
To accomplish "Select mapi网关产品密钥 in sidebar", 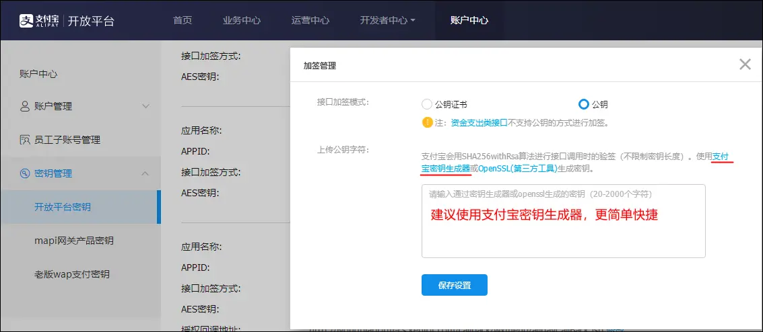I will point(74,241).
